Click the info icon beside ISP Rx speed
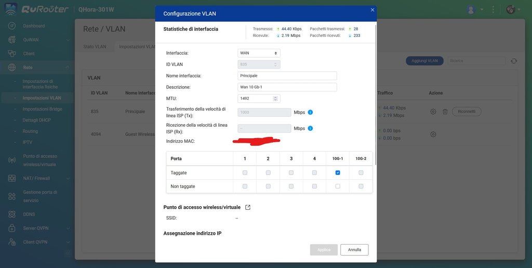 pos(310,129)
